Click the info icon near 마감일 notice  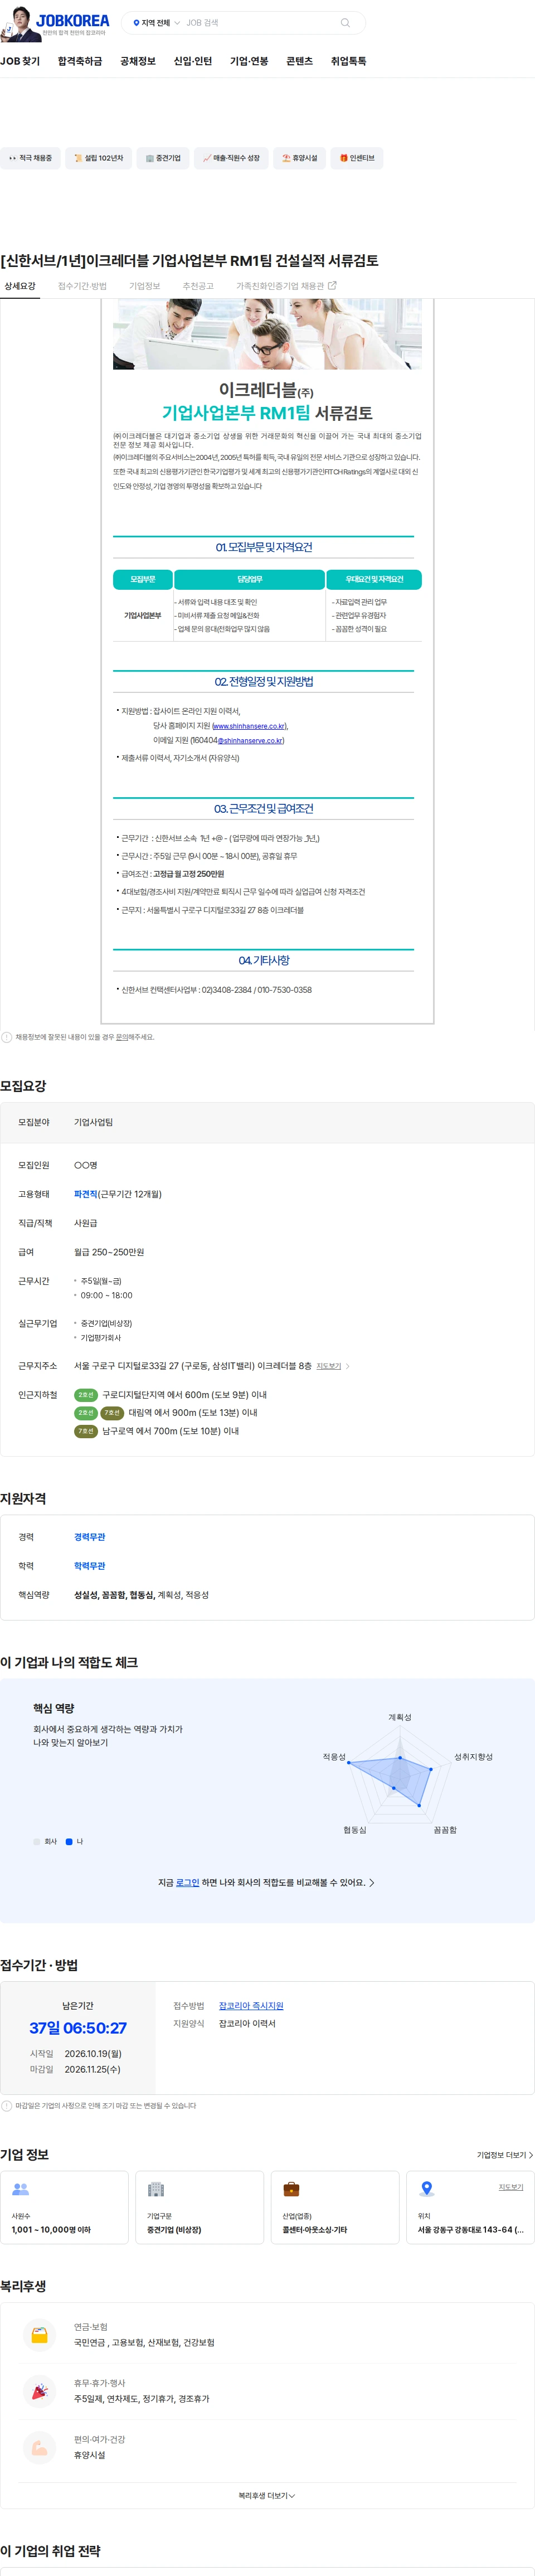pyautogui.click(x=7, y=2105)
